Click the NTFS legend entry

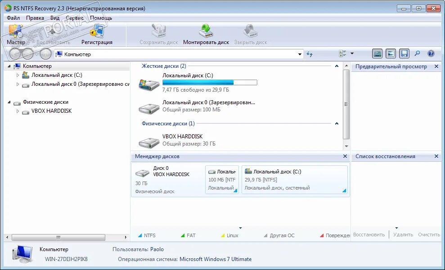147,235
